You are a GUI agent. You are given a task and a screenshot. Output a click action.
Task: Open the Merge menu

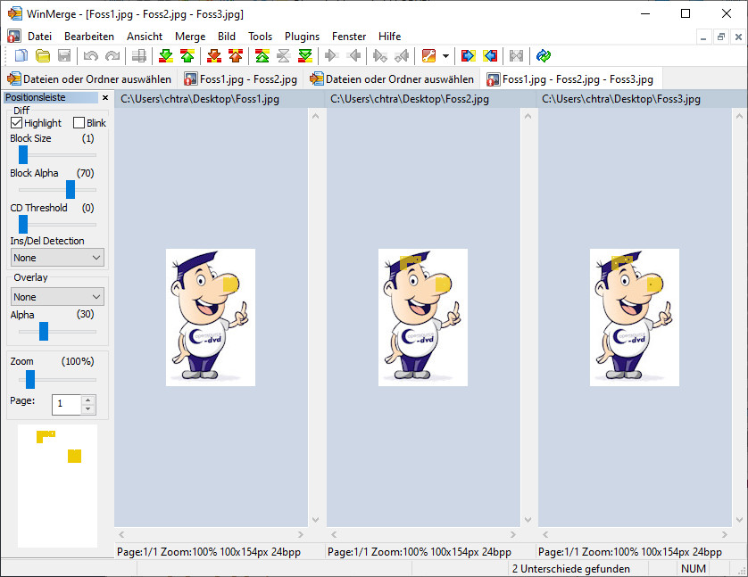pyautogui.click(x=190, y=37)
